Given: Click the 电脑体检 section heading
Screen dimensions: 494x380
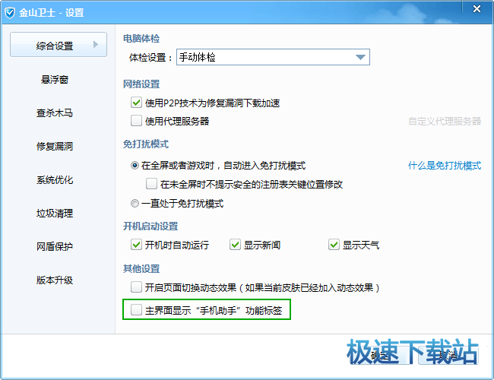Looking at the screenshot, I should click(141, 39).
